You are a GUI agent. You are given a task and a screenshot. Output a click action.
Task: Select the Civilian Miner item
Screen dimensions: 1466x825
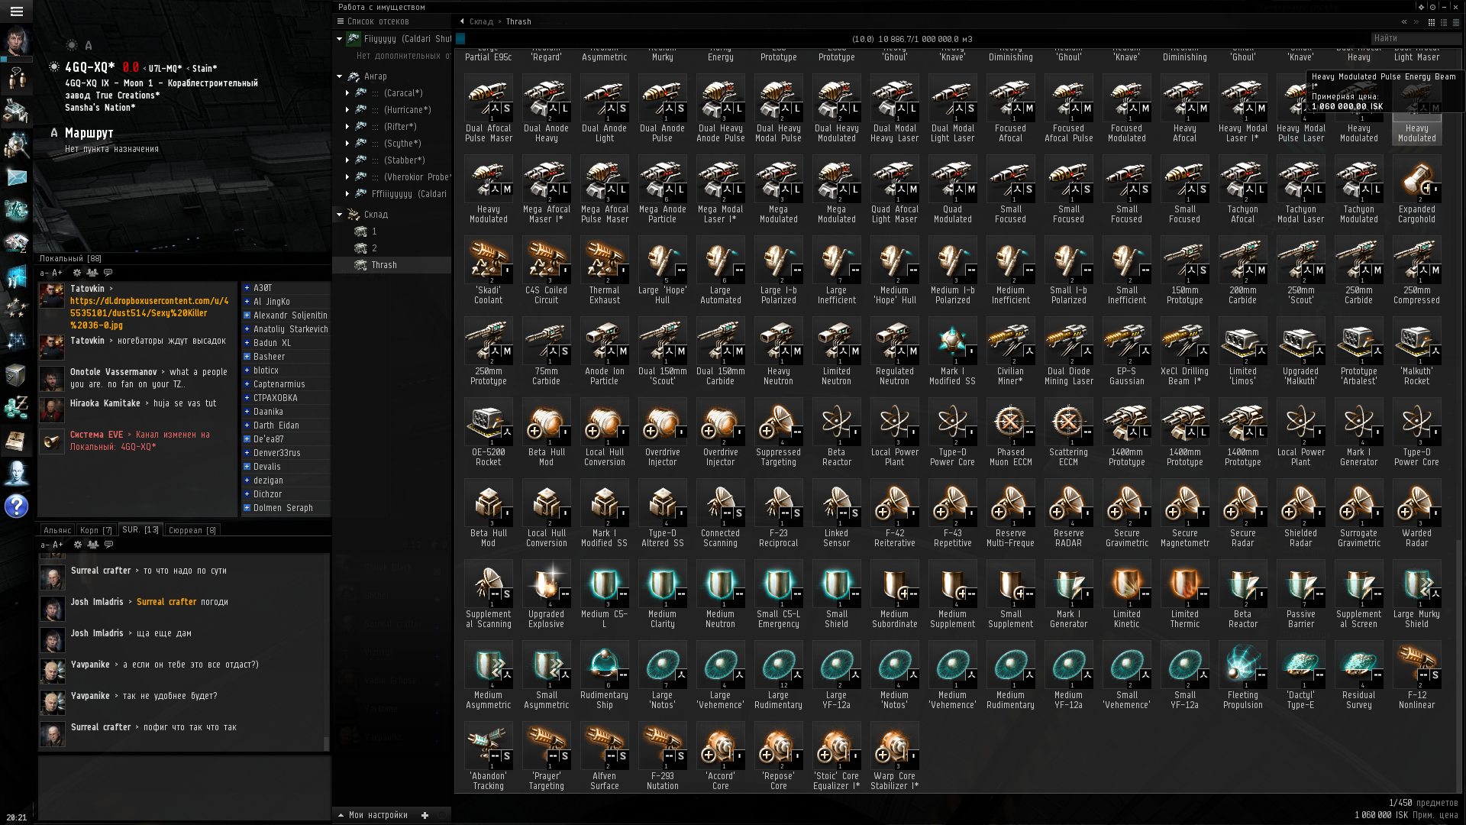[1011, 351]
